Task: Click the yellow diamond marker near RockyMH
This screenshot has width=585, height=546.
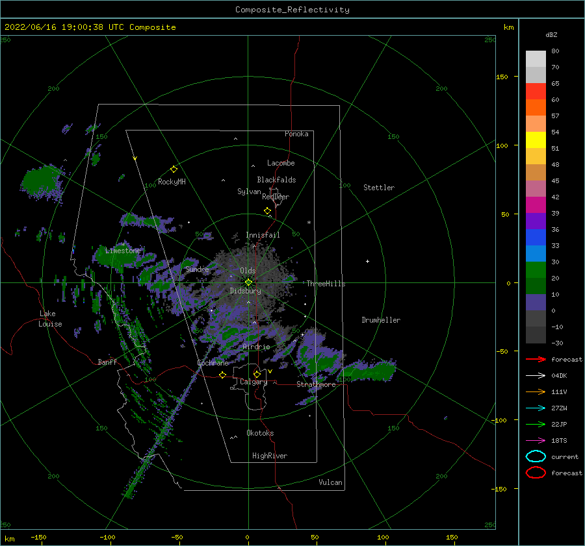Action: (174, 169)
